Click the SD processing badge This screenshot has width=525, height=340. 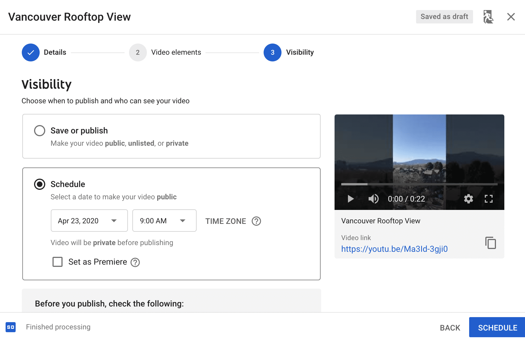click(11, 327)
